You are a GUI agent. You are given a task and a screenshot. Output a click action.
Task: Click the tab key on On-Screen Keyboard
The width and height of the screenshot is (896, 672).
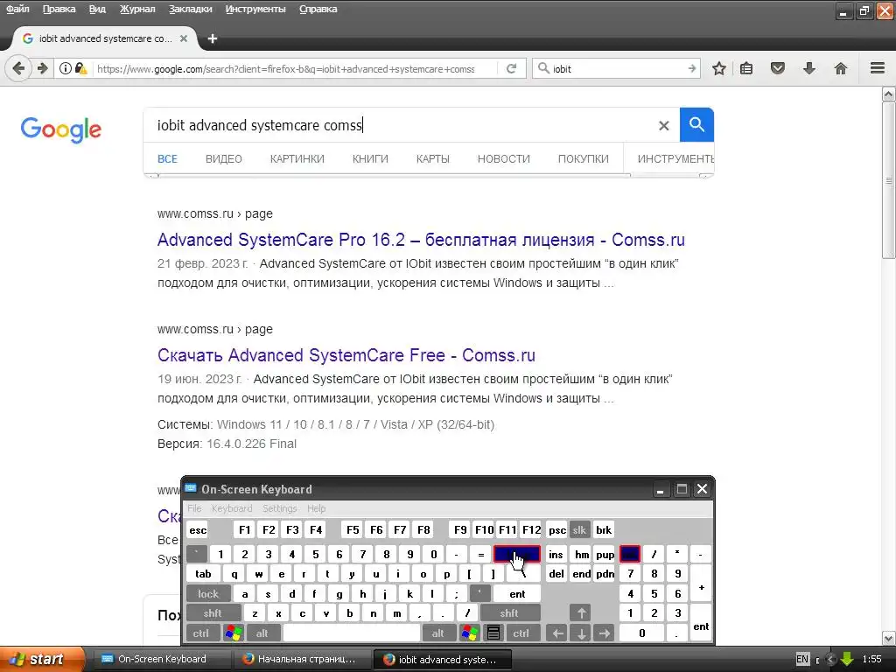203,574
